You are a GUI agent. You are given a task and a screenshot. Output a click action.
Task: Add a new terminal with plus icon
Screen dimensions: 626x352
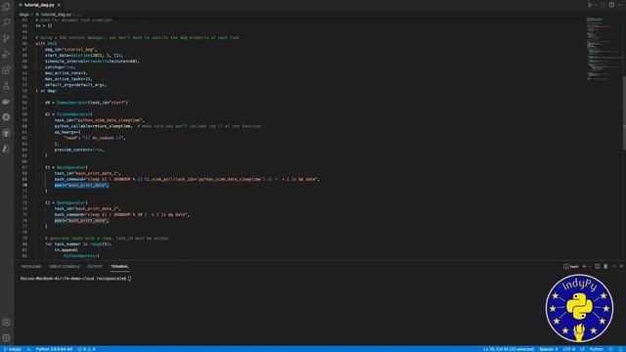pos(584,266)
